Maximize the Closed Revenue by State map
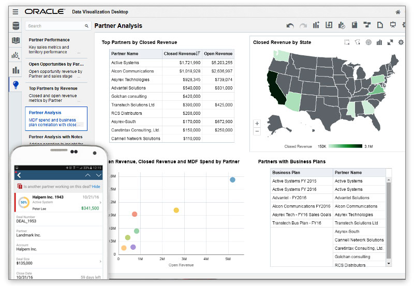Image resolution: width=414 pixels, height=286 pixels. (390, 42)
